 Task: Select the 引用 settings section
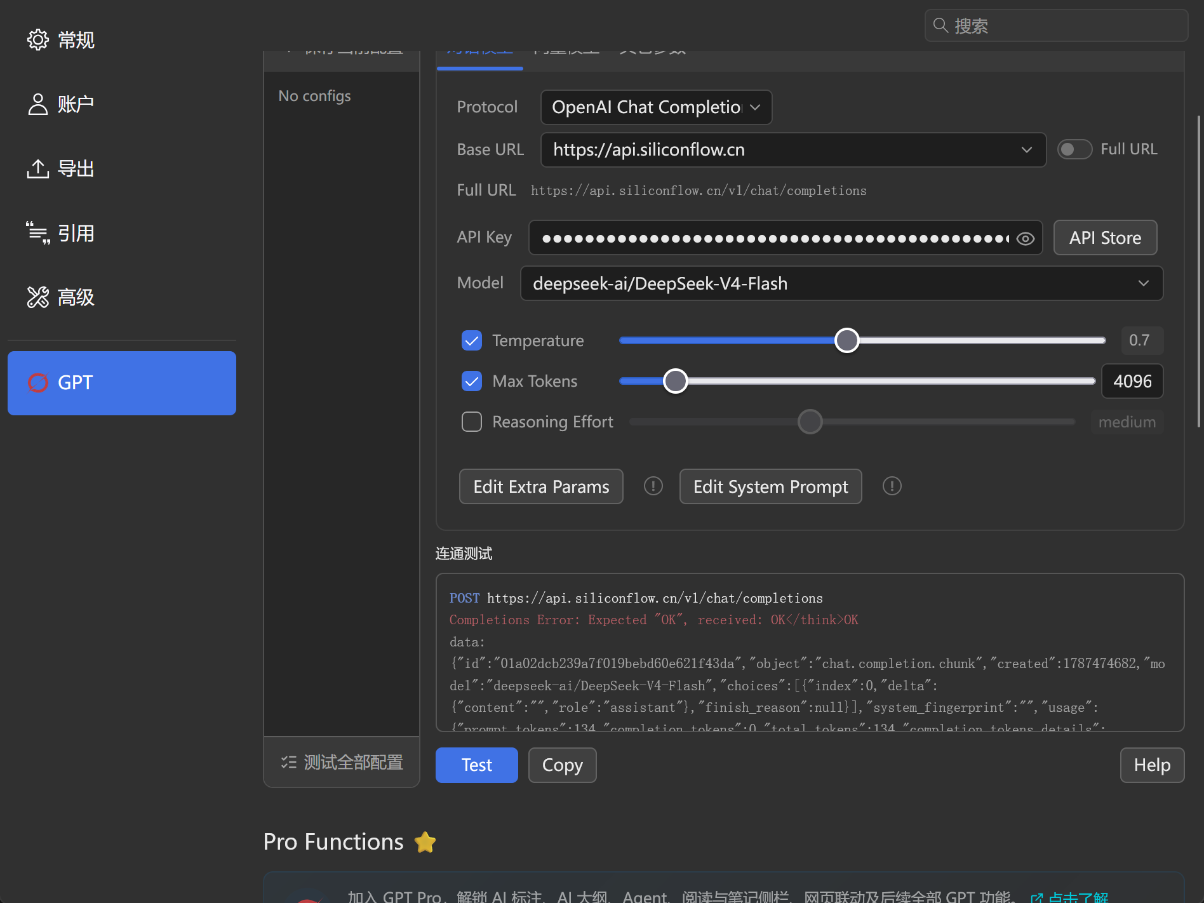[122, 233]
